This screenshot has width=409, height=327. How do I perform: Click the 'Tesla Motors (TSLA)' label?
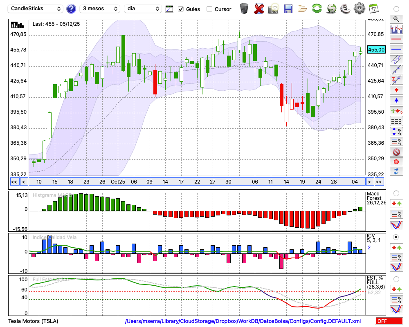(x=33, y=321)
